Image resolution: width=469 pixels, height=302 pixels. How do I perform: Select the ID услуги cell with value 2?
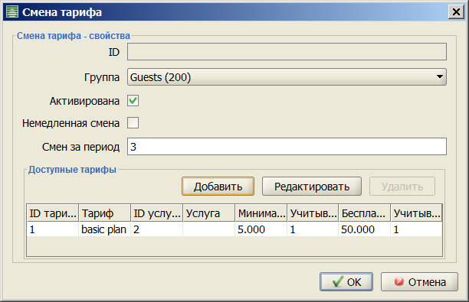point(157,229)
